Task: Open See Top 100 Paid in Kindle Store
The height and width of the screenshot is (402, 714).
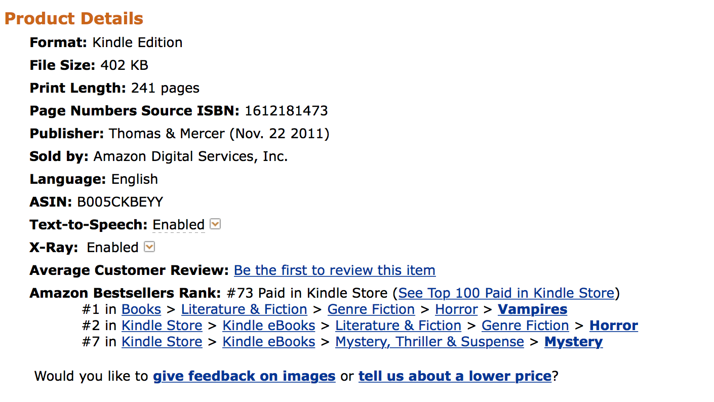Action: tap(506, 293)
